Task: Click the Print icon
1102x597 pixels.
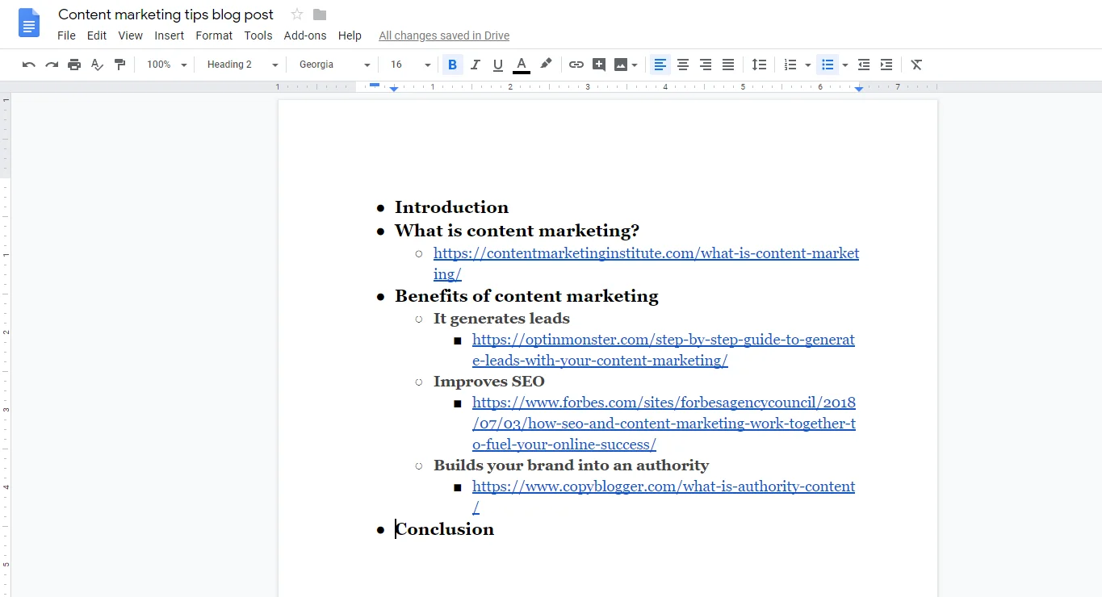Action: (x=74, y=65)
